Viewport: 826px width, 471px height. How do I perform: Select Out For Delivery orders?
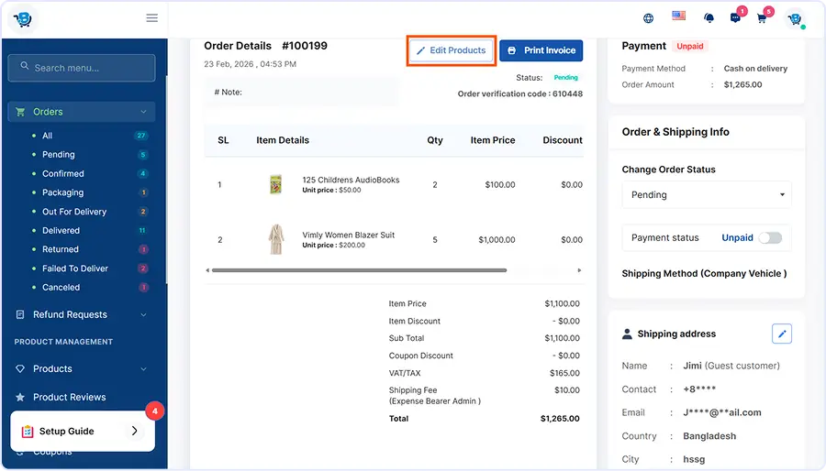(x=74, y=212)
